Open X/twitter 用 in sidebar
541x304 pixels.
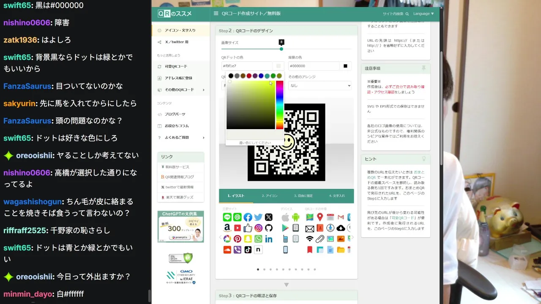[181, 42]
